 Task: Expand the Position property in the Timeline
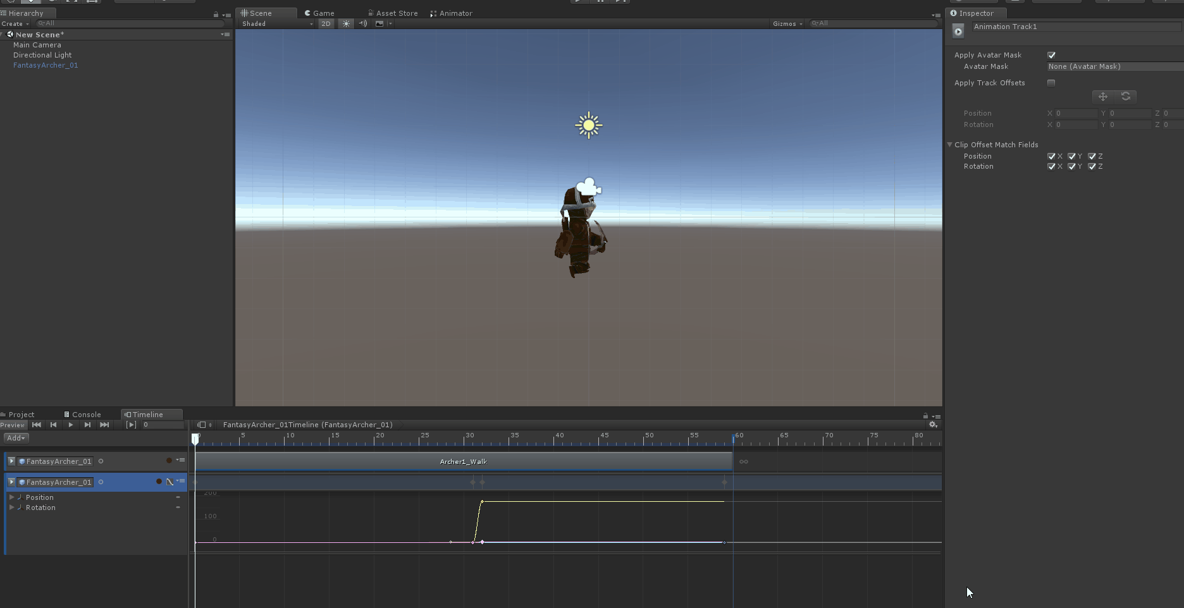click(x=12, y=497)
